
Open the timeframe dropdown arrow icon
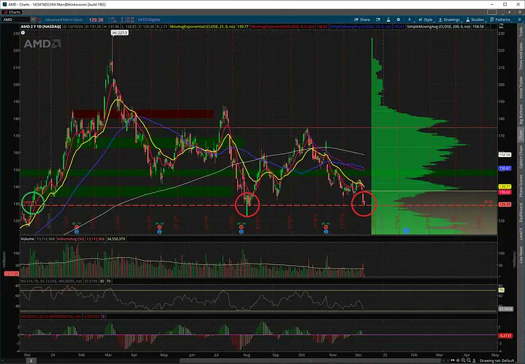[x=409, y=20]
